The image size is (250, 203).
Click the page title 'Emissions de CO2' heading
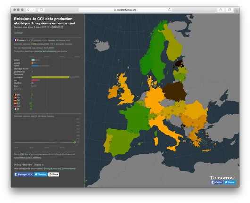(x=44, y=21)
